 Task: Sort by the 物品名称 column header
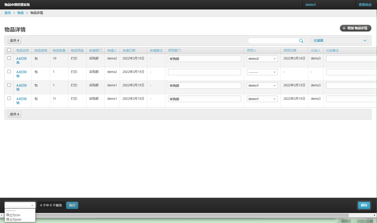[x=23, y=51]
